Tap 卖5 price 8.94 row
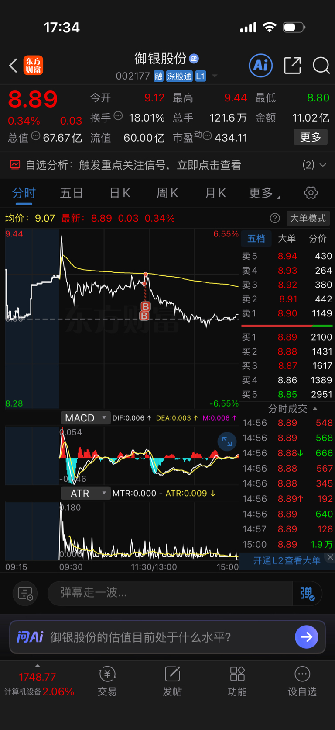The width and height of the screenshot is (335, 730). (287, 256)
